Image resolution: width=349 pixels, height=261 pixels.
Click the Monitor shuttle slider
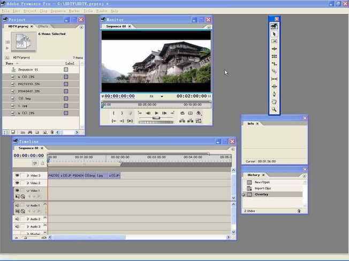click(156, 118)
